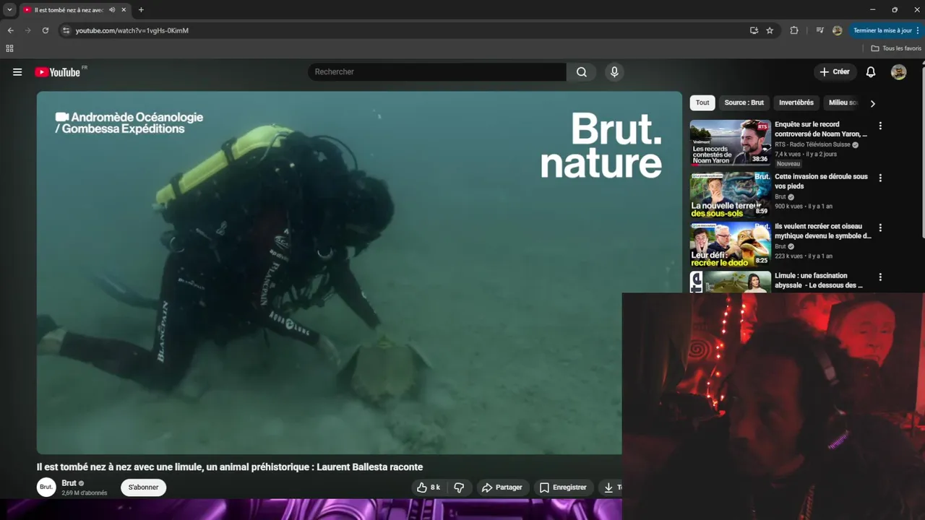Open the YouTube account avatar menu

tap(899, 72)
